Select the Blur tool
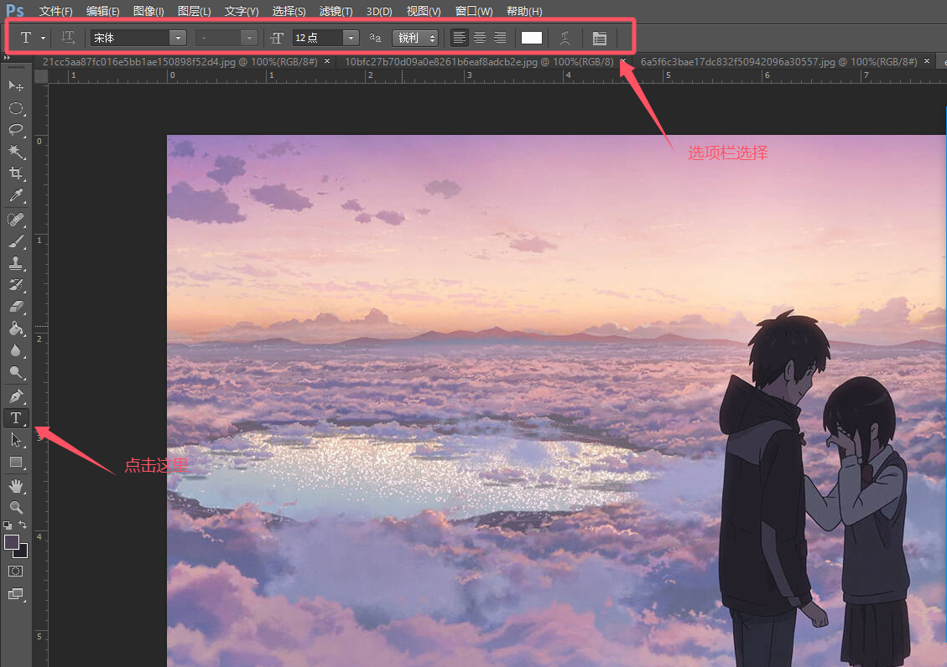This screenshot has height=667, width=947. (x=16, y=350)
